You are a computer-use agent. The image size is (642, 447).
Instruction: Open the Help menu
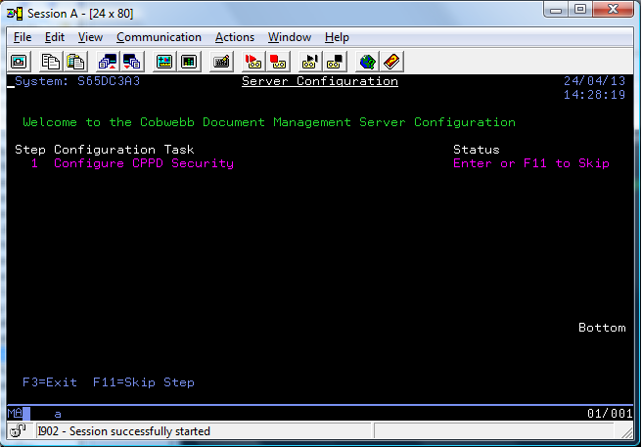point(337,37)
